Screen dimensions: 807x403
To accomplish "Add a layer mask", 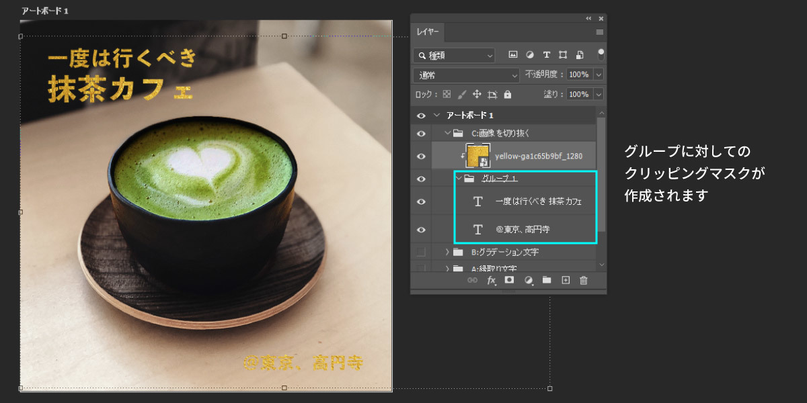I will coord(510,280).
